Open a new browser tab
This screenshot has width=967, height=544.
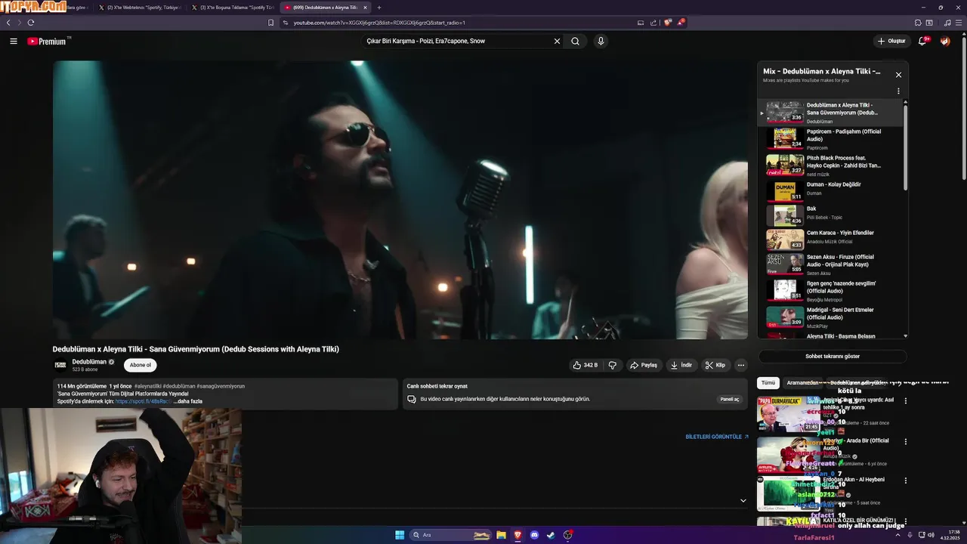pyautogui.click(x=379, y=8)
